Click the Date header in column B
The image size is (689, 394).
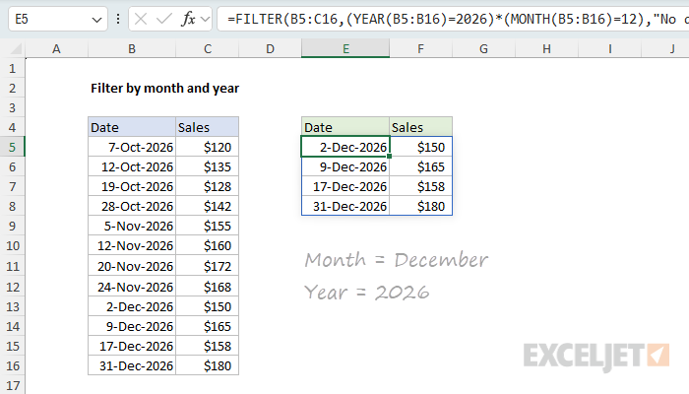click(x=132, y=127)
